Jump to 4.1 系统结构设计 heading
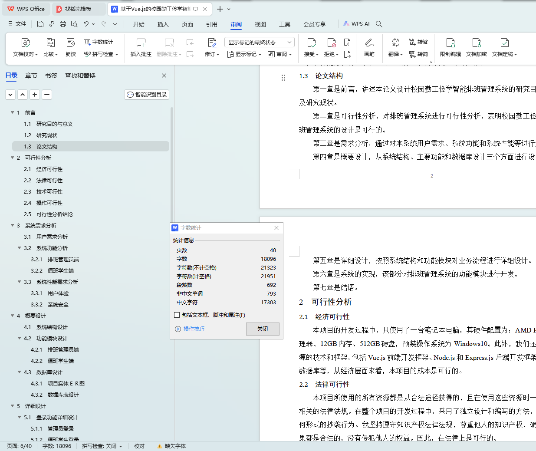The height and width of the screenshot is (451, 536). (x=46, y=327)
